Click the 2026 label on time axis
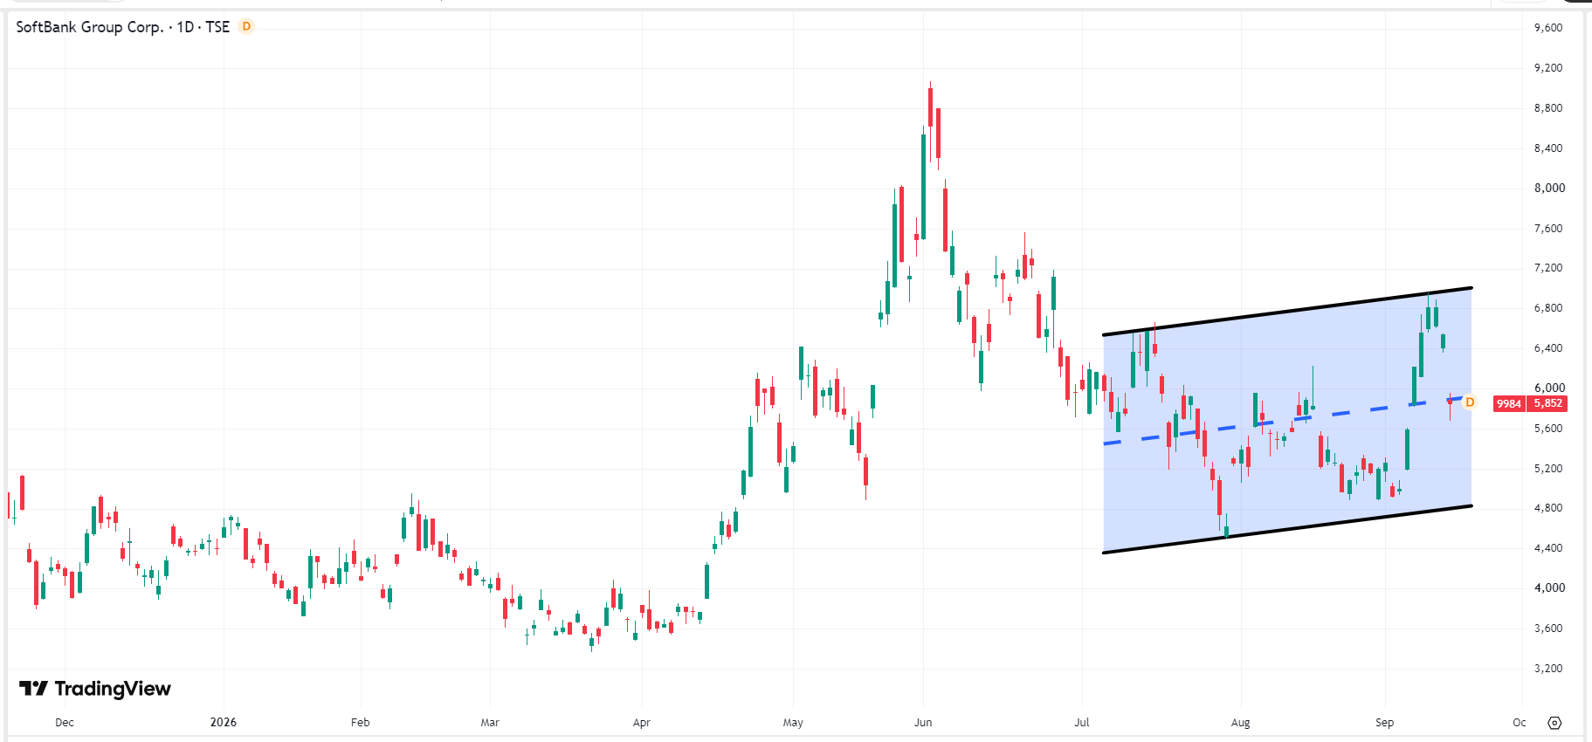Image resolution: width=1592 pixels, height=742 pixels. (x=224, y=722)
